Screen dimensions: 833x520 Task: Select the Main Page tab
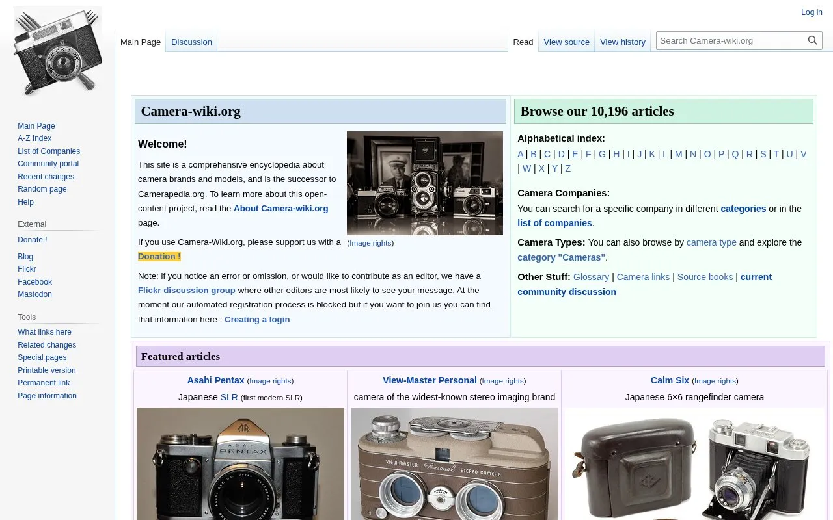pos(141,42)
